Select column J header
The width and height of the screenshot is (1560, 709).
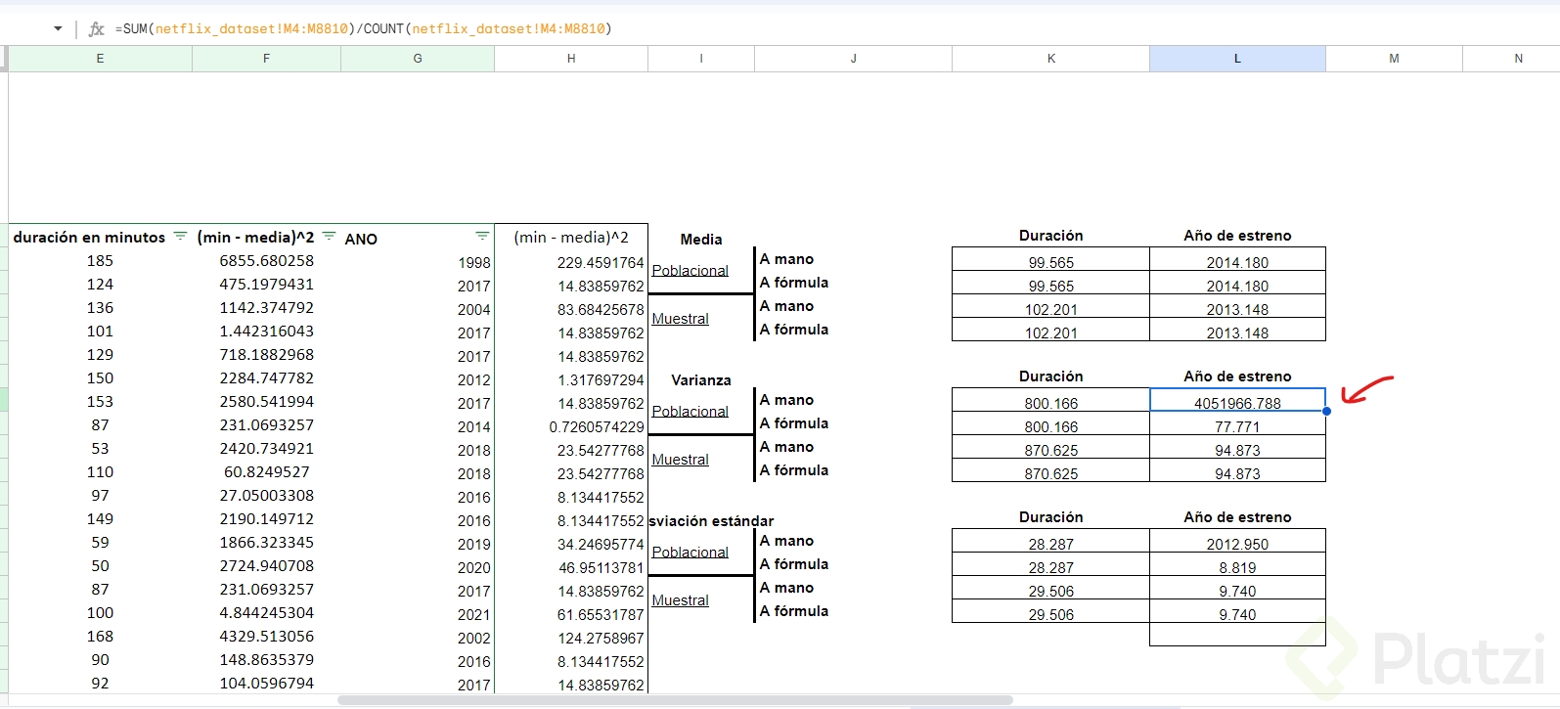(x=853, y=59)
